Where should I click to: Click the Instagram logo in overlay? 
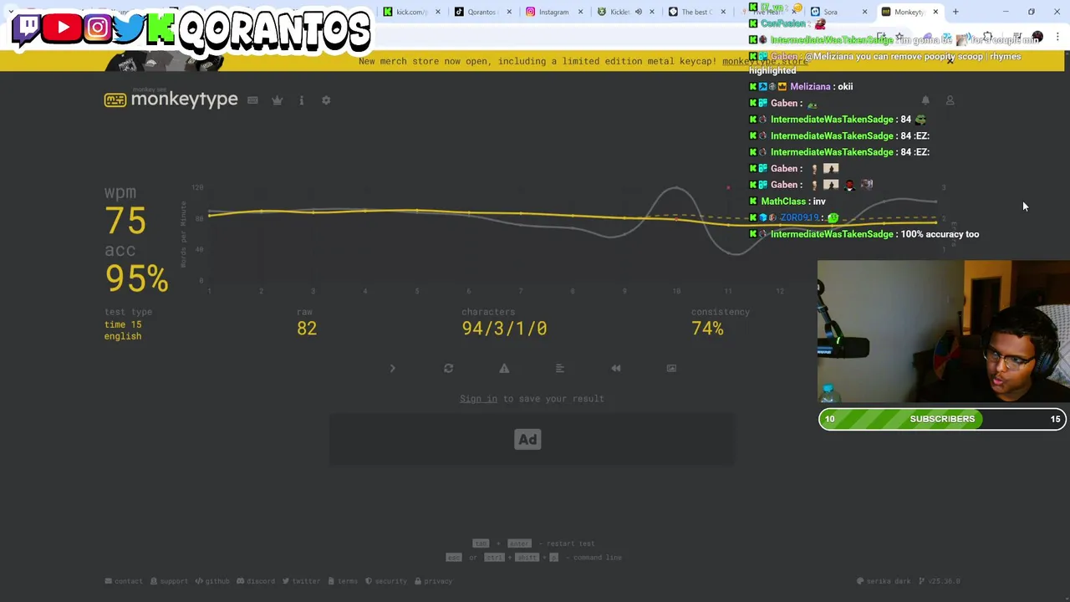pyautogui.click(x=98, y=28)
